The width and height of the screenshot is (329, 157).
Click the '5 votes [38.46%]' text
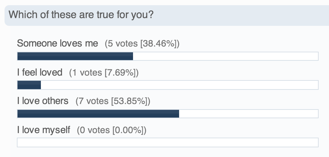(142, 44)
